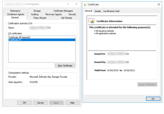Switch to the Certification Path tab

point(111,11)
